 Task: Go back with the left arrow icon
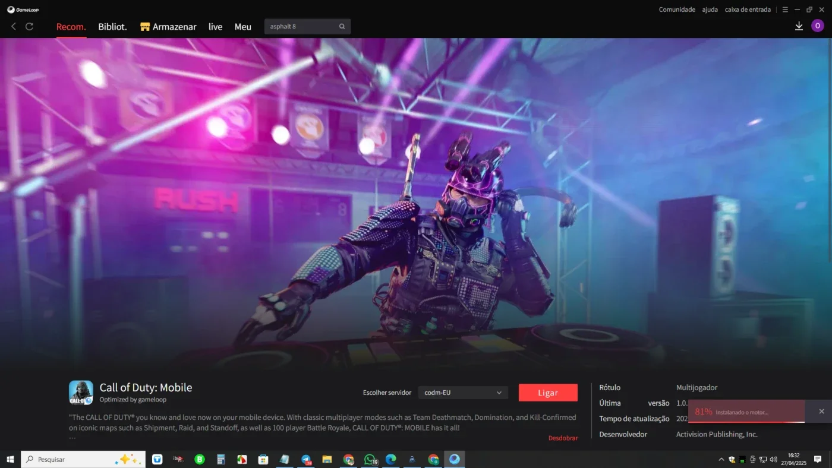(13, 27)
